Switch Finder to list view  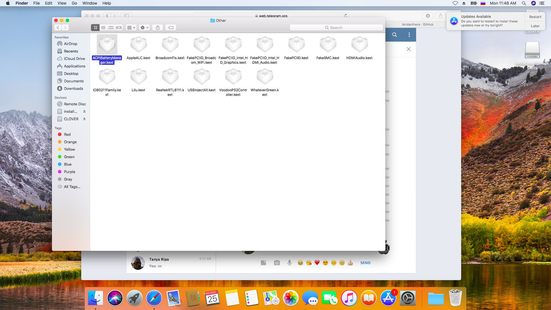tap(103, 28)
